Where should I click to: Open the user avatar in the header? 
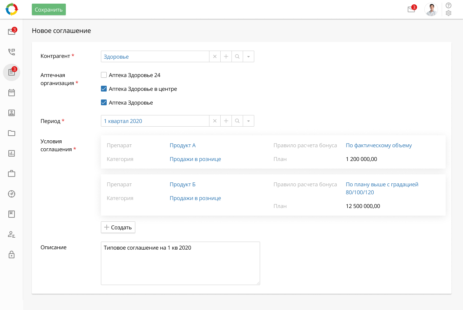[x=431, y=9]
